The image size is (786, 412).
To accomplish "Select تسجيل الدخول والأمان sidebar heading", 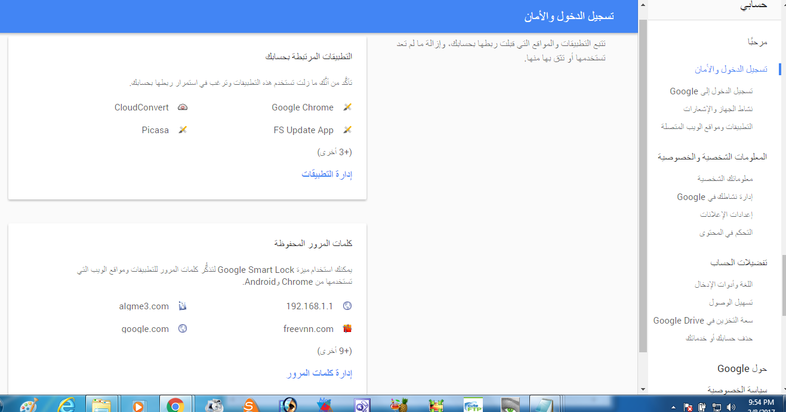I will pyautogui.click(x=730, y=69).
